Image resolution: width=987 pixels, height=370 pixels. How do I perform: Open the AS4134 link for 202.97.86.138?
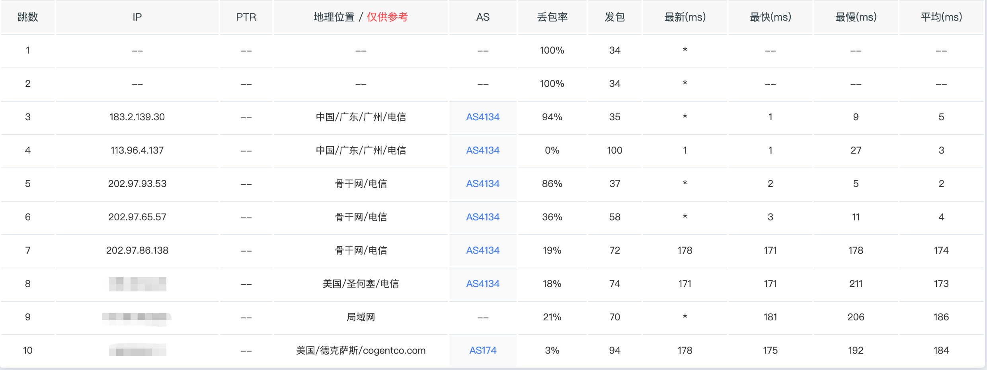click(482, 251)
